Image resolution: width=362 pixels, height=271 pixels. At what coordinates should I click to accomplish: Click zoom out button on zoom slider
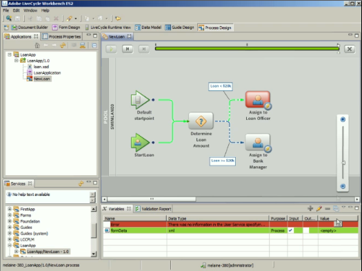pyautogui.click(x=343, y=186)
